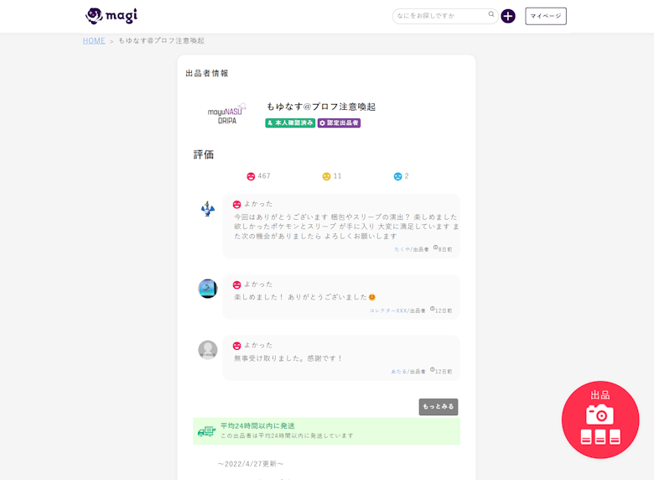654x480 pixels.
Task: Click the red 出品 camera button
Action: click(600, 420)
